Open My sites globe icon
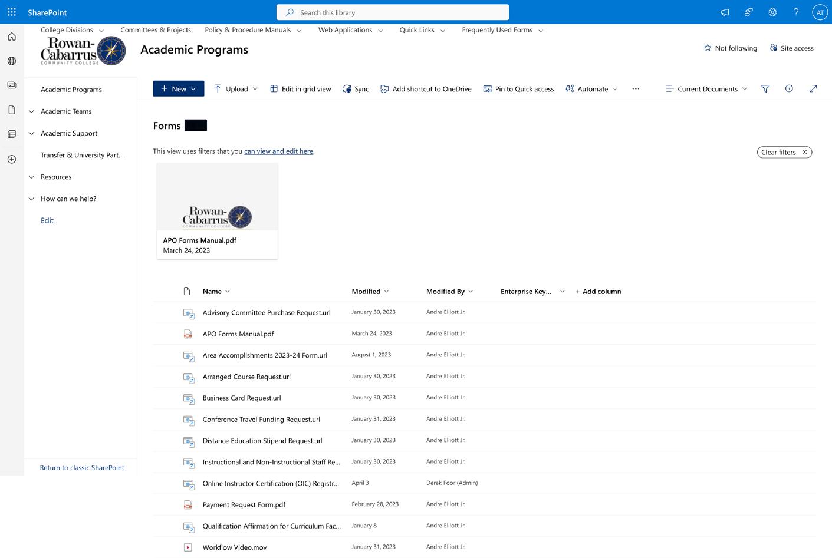Viewport: 832px width, 558px height. coord(12,61)
